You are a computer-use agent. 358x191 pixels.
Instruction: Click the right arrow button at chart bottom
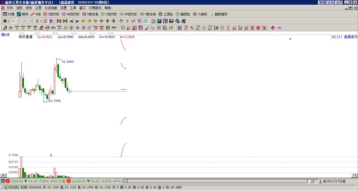(x=355, y=175)
